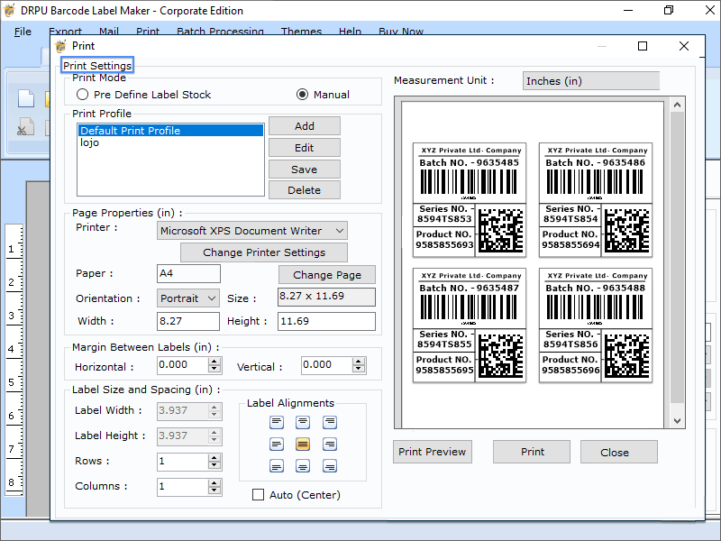Click preview scrollbar up arrow

677,105
